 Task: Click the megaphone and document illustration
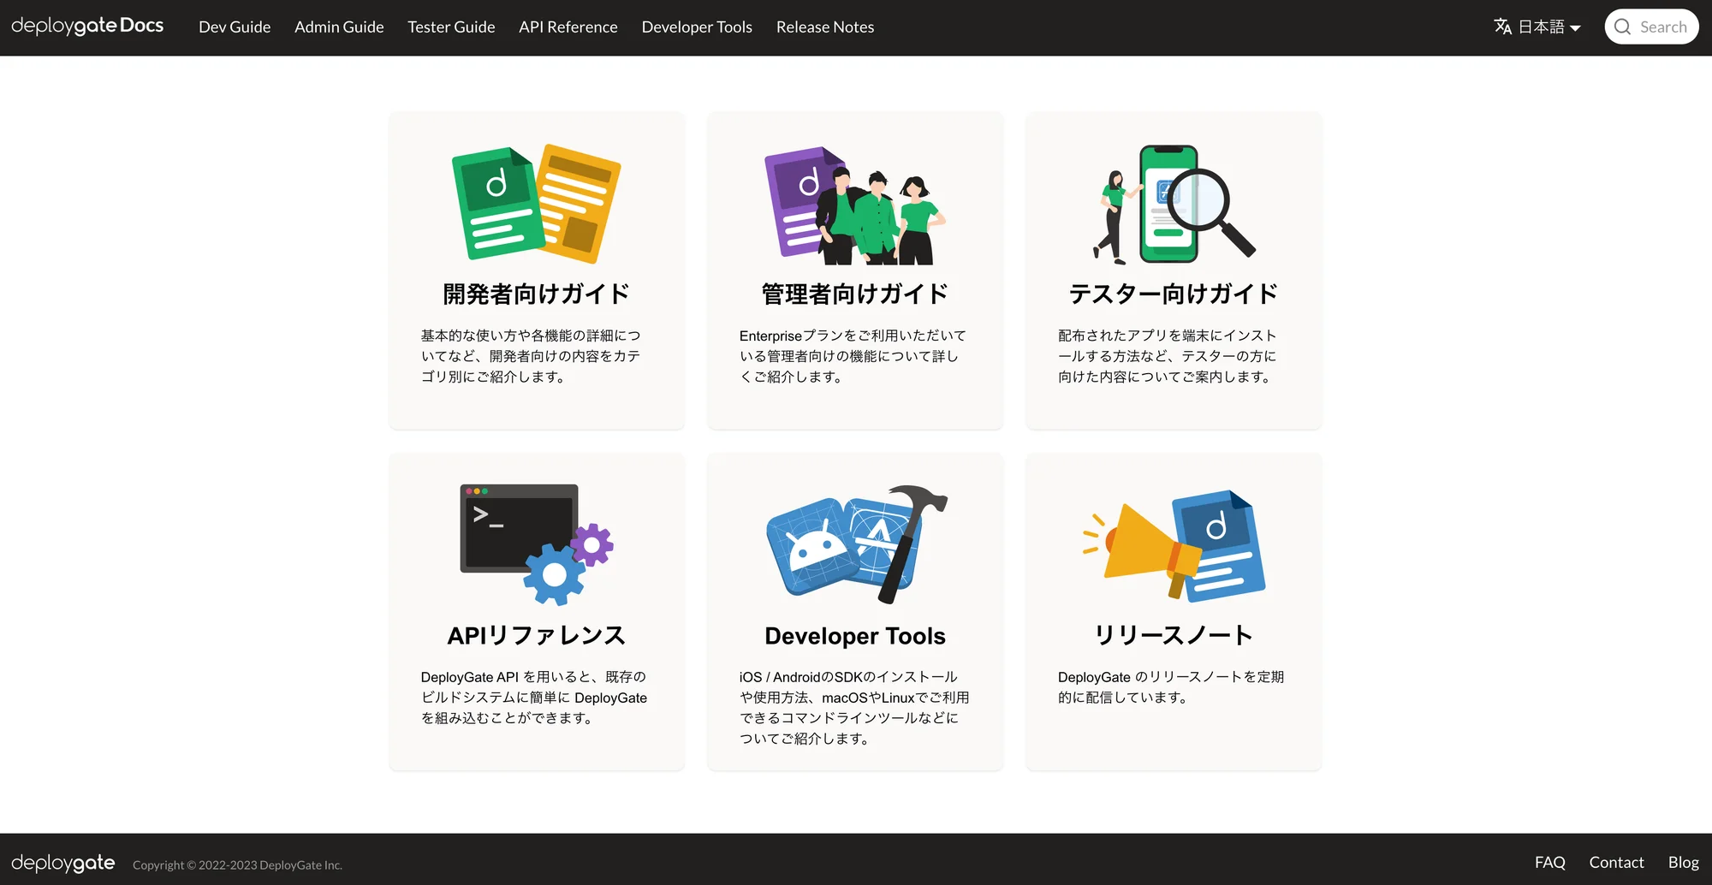(1174, 545)
